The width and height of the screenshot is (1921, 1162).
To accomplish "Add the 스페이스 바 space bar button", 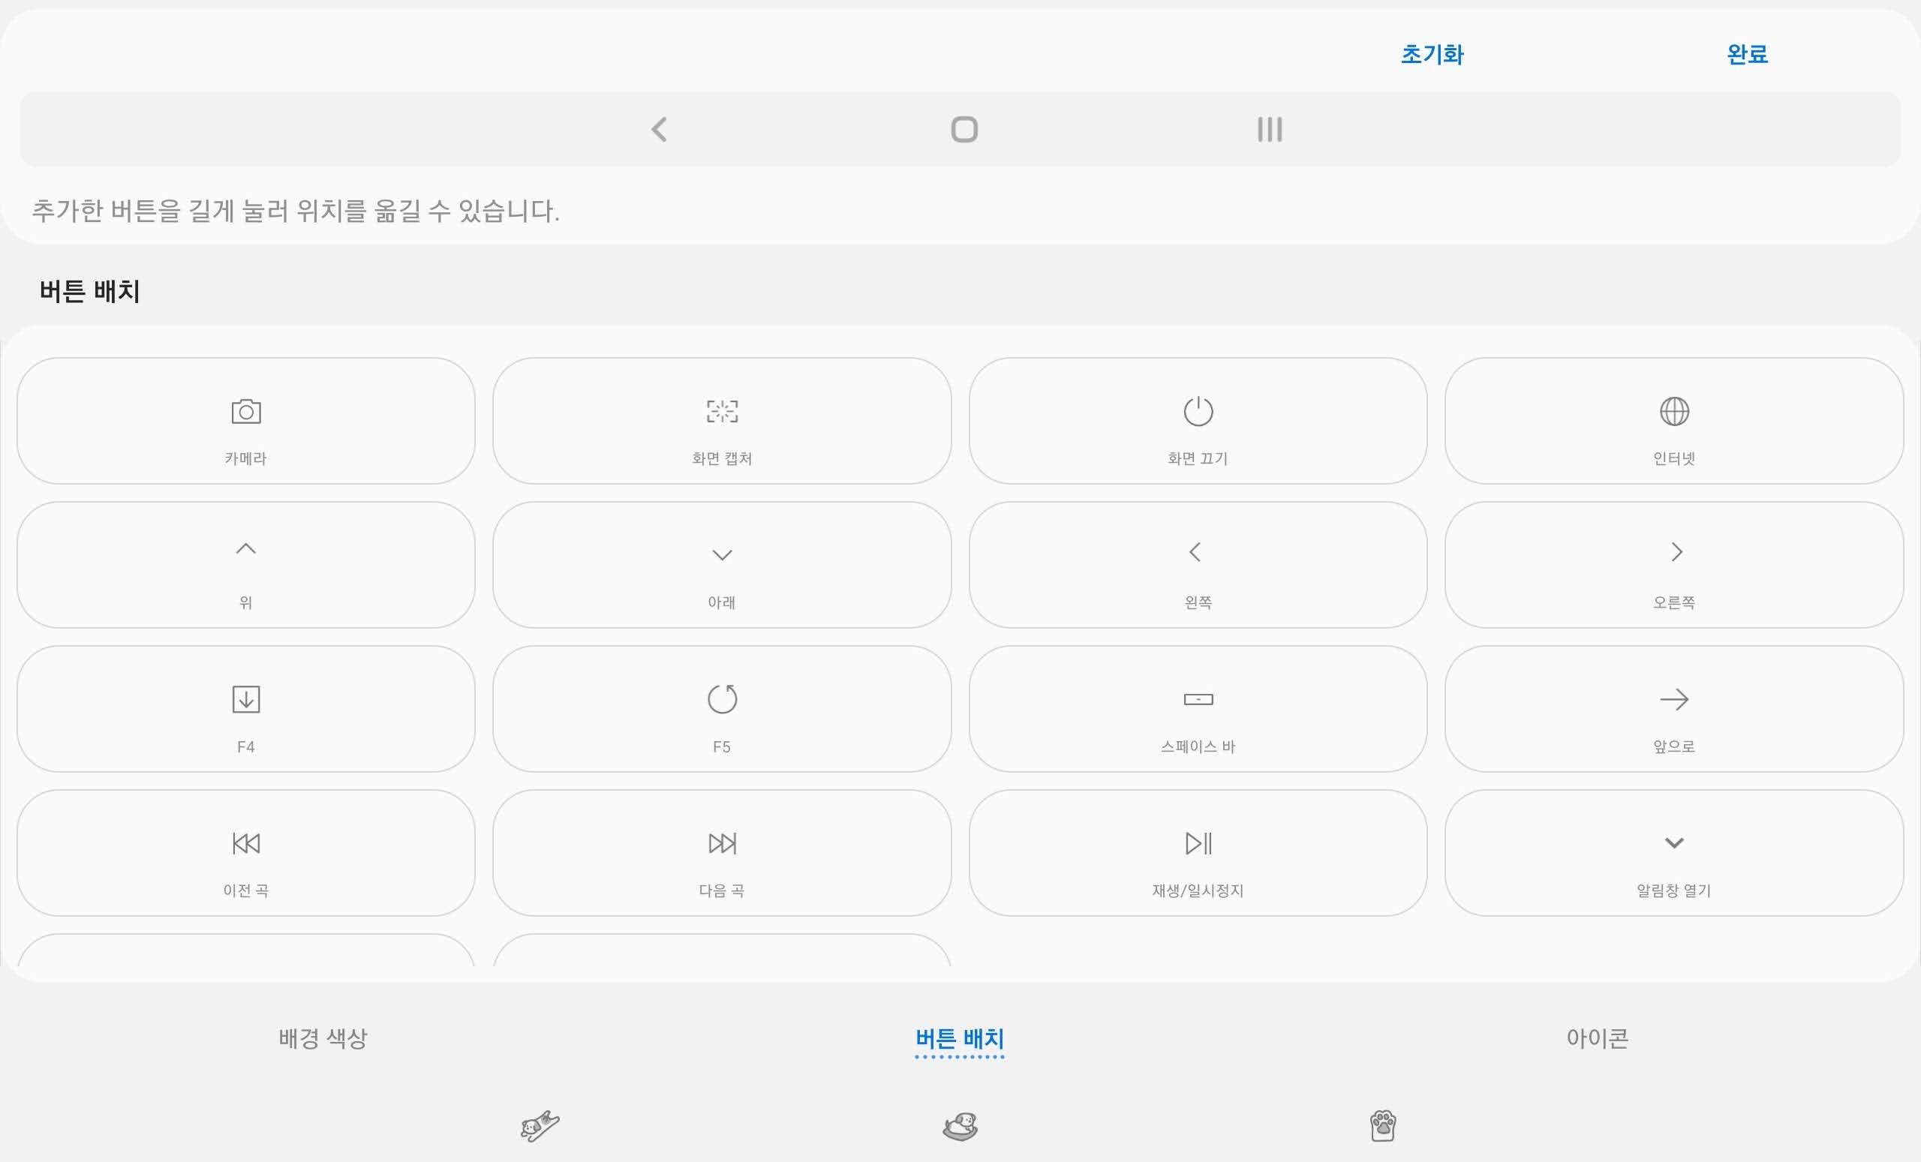I will coord(1198,709).
